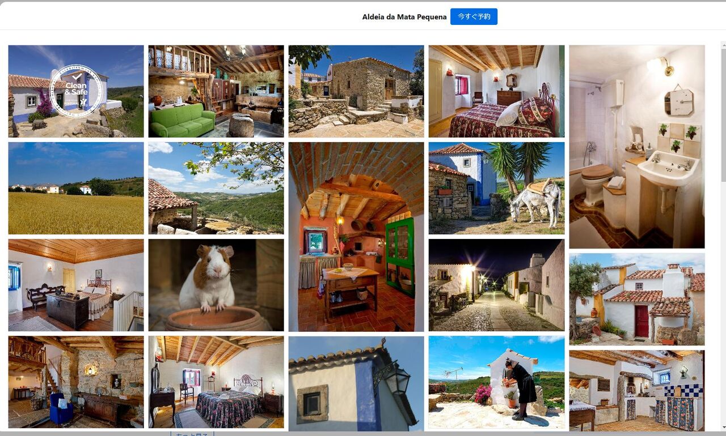View the stone wall room with blue armchair
The width and height of the screenshot is (726, 436).
(x=76, y=382)
